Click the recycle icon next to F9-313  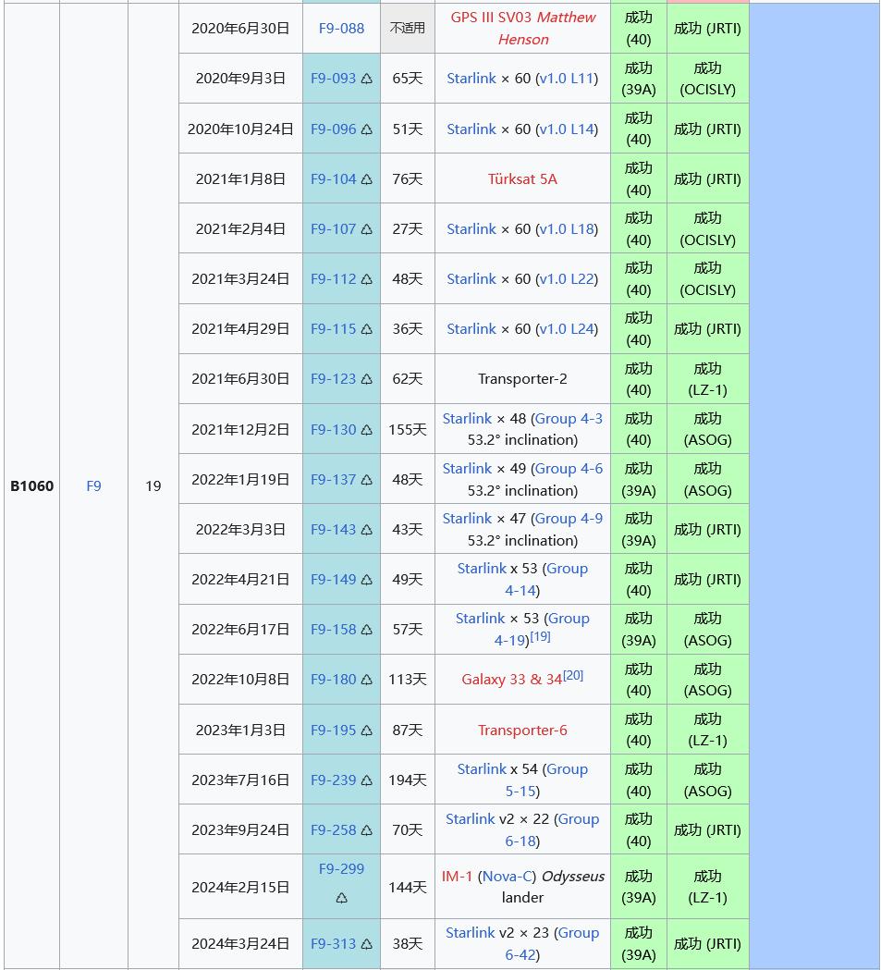pyautogui.click(x=367, y=944)
